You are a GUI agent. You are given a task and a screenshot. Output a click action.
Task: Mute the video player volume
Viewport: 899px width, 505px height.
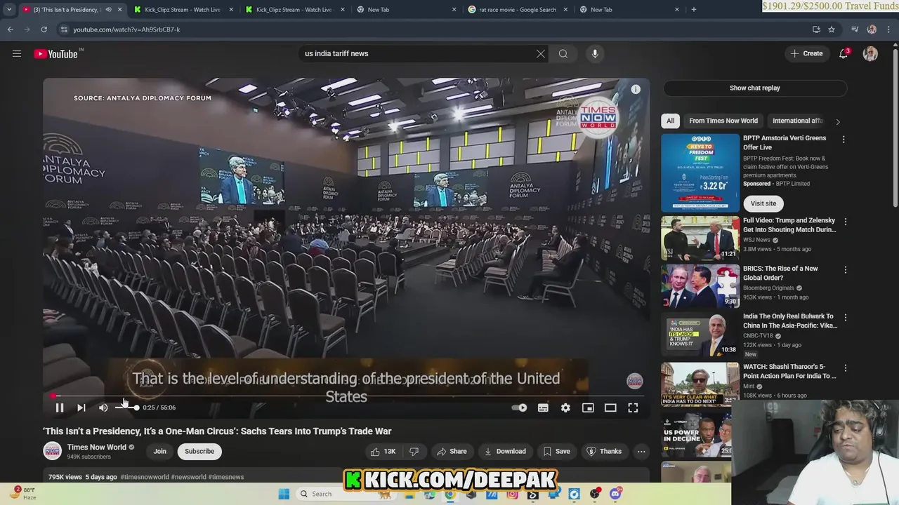[x=103, y=408]
